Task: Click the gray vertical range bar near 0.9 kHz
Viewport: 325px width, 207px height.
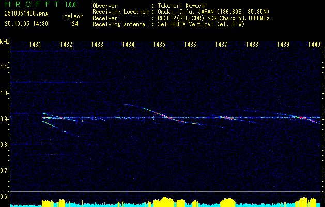Action: point(10,120)
